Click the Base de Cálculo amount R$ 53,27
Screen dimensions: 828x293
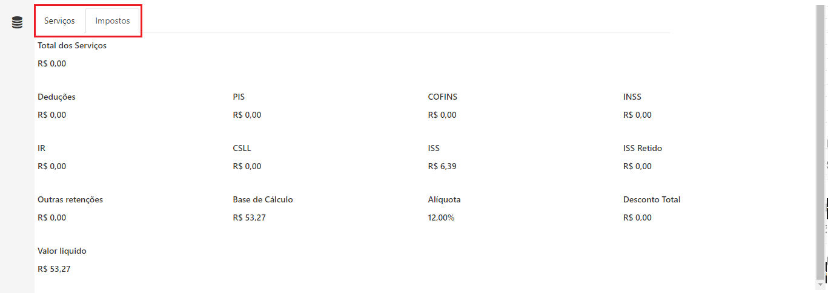249,217
